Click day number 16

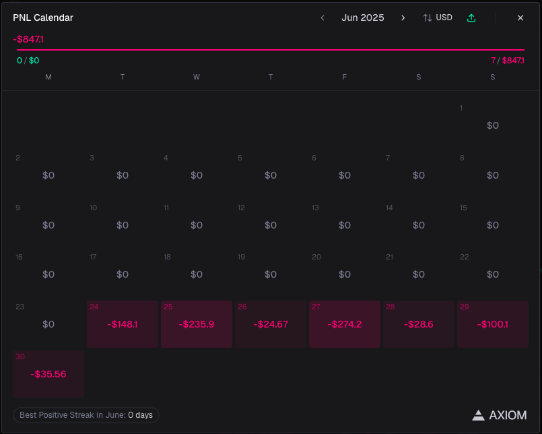click(x=19, y=257)
